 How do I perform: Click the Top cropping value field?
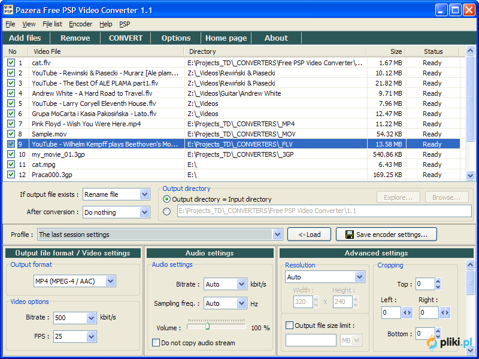click(x=425, y=284)
